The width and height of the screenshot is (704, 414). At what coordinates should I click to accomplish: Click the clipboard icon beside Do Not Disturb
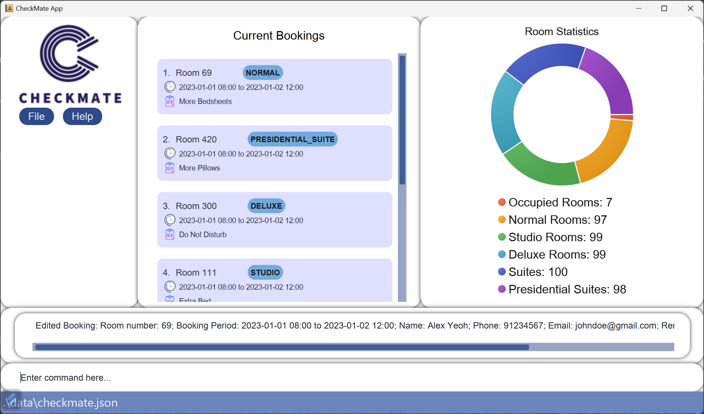click(x=170, y=234)
